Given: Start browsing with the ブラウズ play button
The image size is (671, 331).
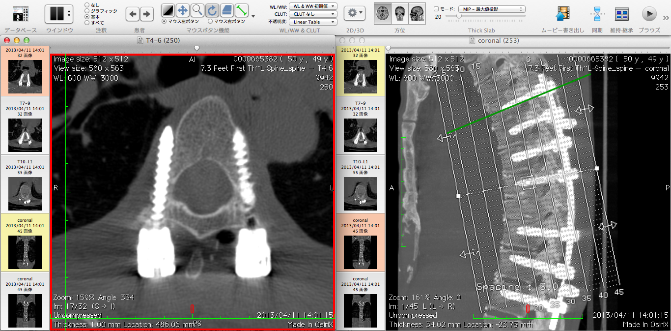Looking at the screenshot, I should tap(649, 14).
